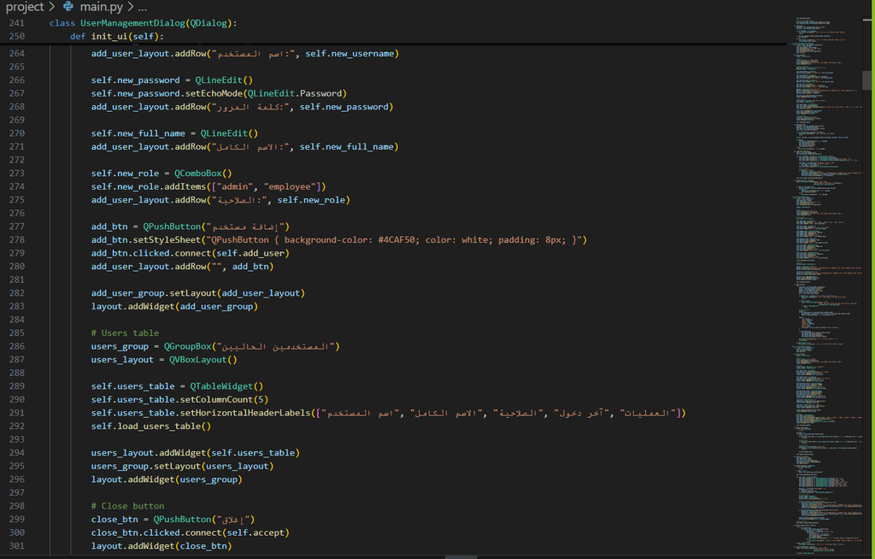Viewport: 875px width, 559px height.
Task: Click "layout.addWidget(add_user_group)" on line 283
Action: point(174,307)
